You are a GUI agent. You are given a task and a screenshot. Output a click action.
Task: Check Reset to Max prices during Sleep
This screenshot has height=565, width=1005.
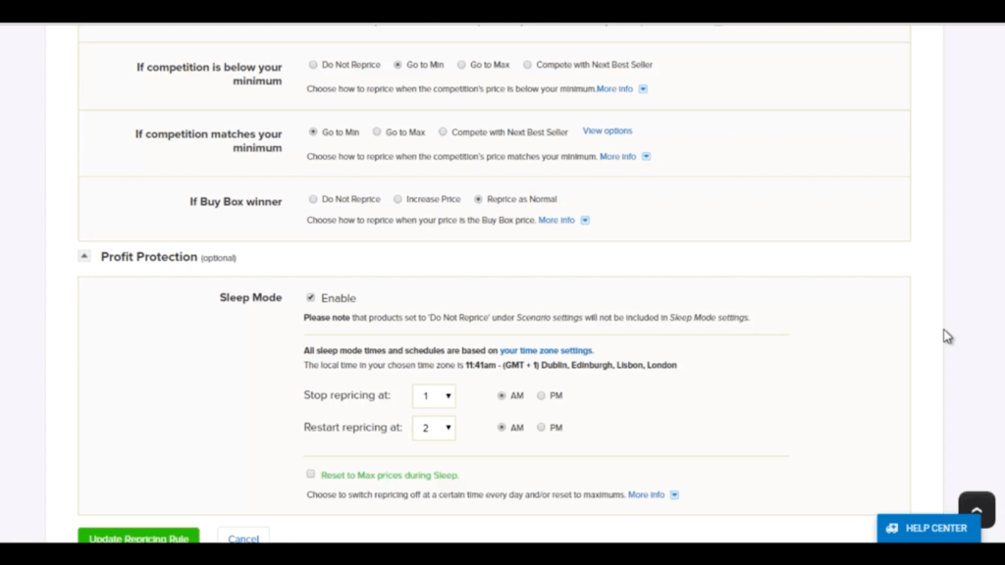311,474
